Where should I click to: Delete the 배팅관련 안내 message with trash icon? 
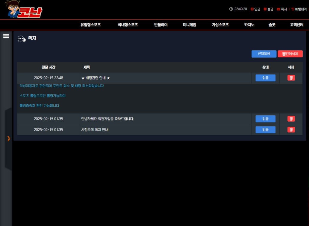click(x=291, y=78)
